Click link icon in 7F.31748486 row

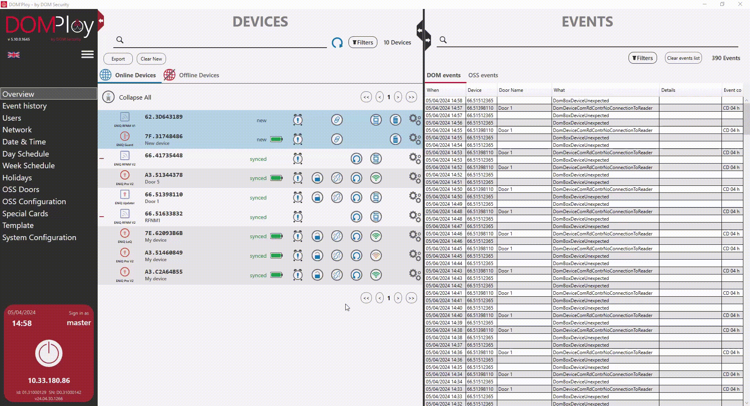click(x=337, y=139)
